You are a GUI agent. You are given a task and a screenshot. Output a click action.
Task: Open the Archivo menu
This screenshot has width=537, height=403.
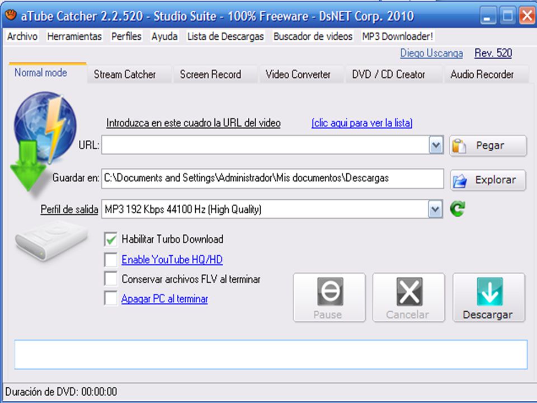(22, 36)
